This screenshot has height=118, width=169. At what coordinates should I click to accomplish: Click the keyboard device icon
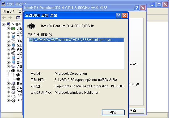[x=13, y=67]
